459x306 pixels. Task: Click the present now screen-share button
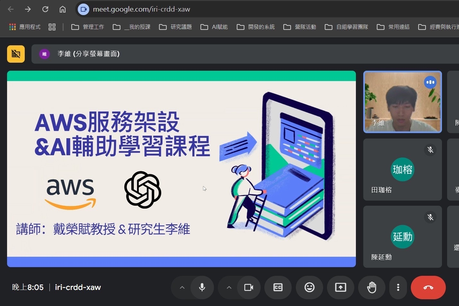340,287
